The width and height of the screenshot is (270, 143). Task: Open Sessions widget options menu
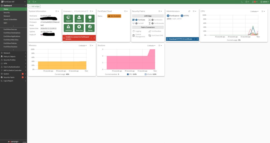160,46
